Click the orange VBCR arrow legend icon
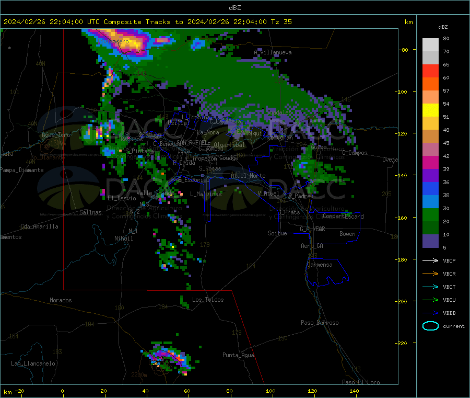 430,274
